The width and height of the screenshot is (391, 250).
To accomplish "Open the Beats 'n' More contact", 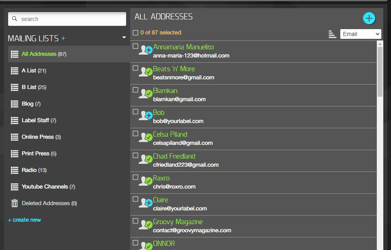I will [x=174, y=69].
